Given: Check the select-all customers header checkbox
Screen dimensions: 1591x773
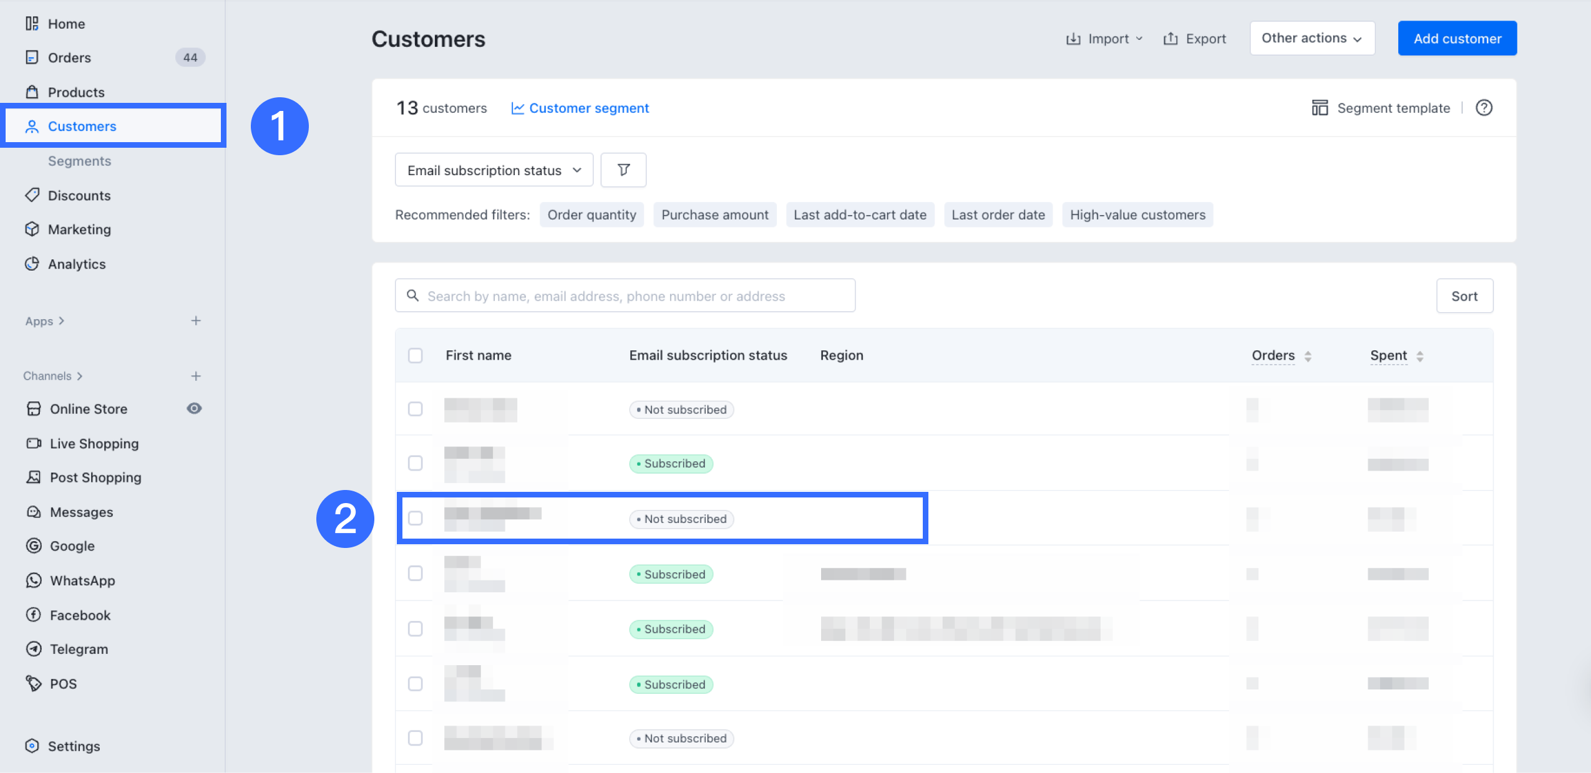Looking at the screenshot, I should pyautogui.click(x=415, y=355).
